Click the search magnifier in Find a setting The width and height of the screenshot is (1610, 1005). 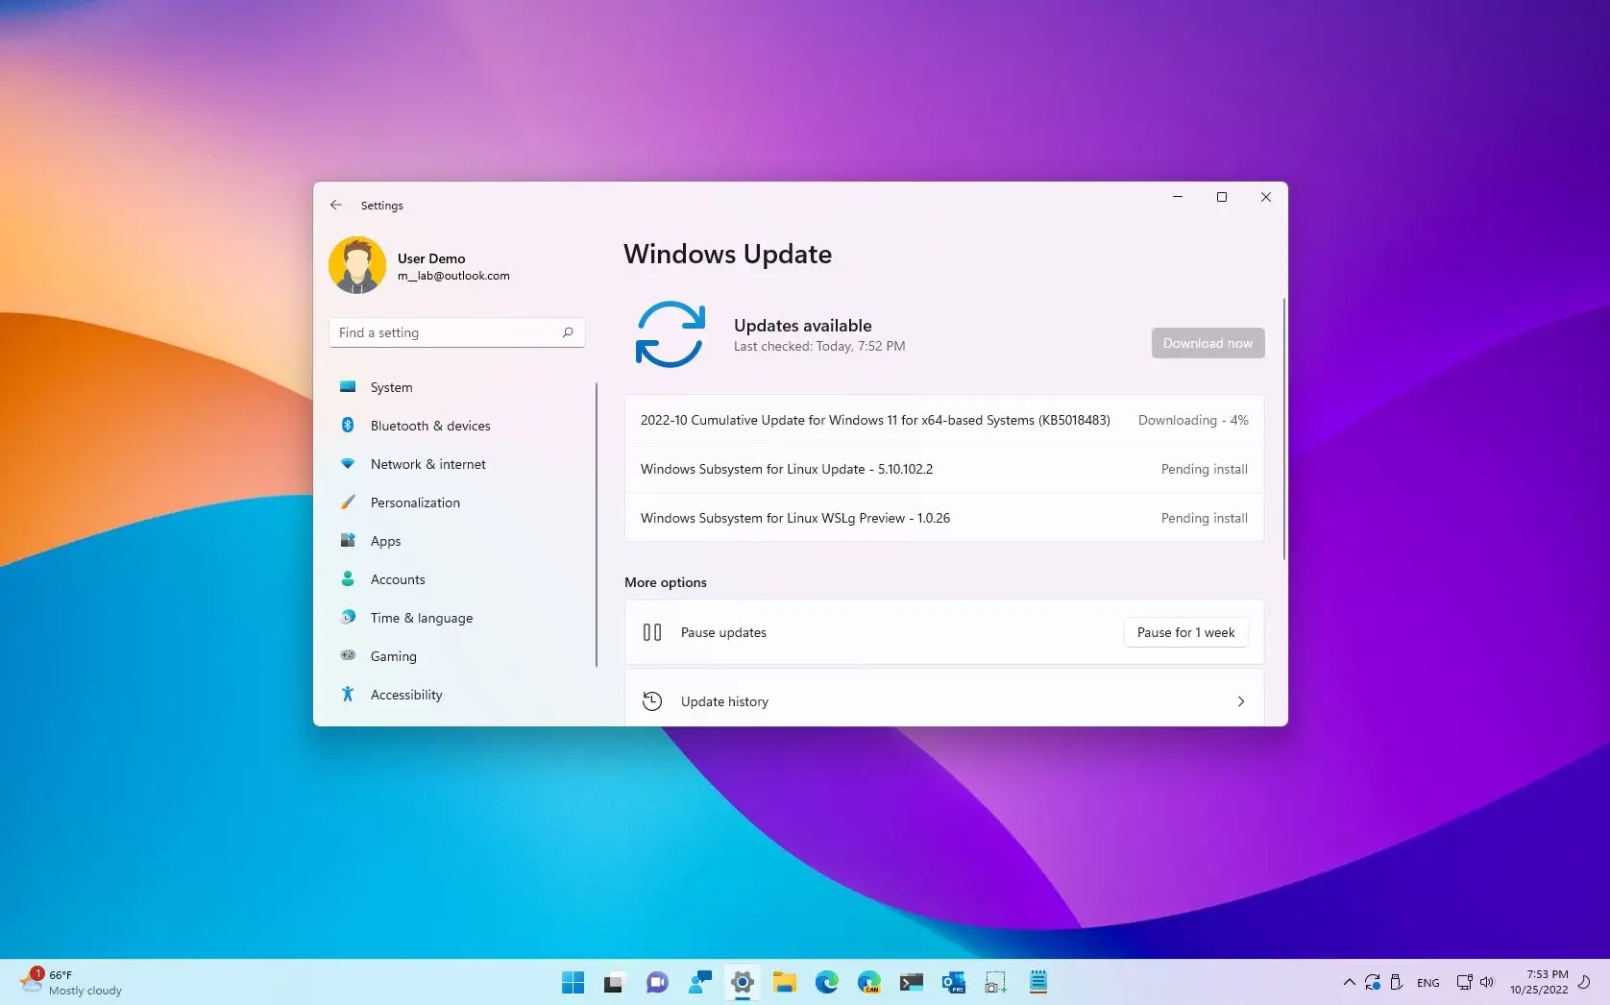tap(568, 332)
